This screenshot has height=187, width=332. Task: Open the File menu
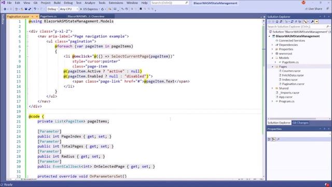9,3
